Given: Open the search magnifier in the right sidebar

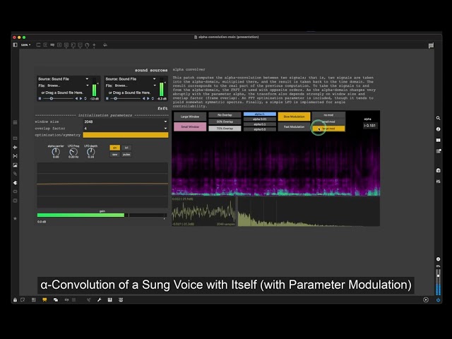Looking at the screenshot, I should click(438, 118).
